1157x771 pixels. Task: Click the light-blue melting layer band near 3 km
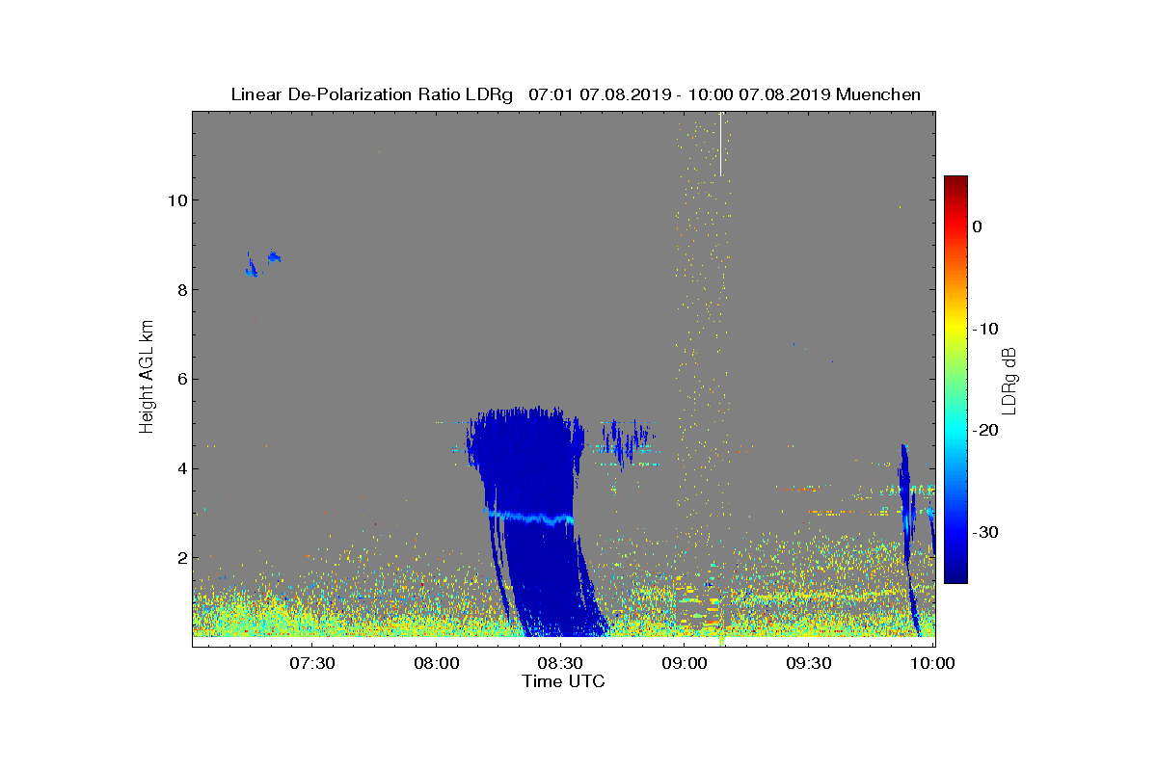pos(530,517)
